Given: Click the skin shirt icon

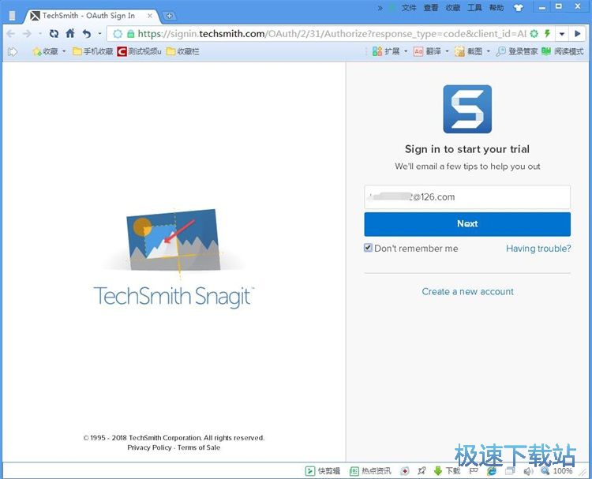Looking at the screenshot, I should [519, 8].
